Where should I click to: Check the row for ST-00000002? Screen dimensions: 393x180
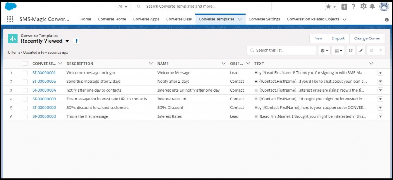pyautogui.click(x=25, y=108)
